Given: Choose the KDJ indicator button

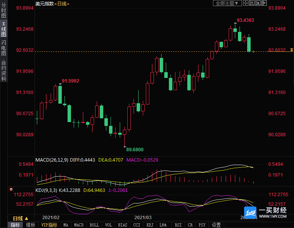Looking at the screenshot, I should coord(150,225).
